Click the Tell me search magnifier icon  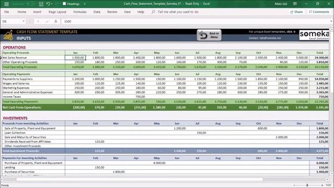coord(153,12)
